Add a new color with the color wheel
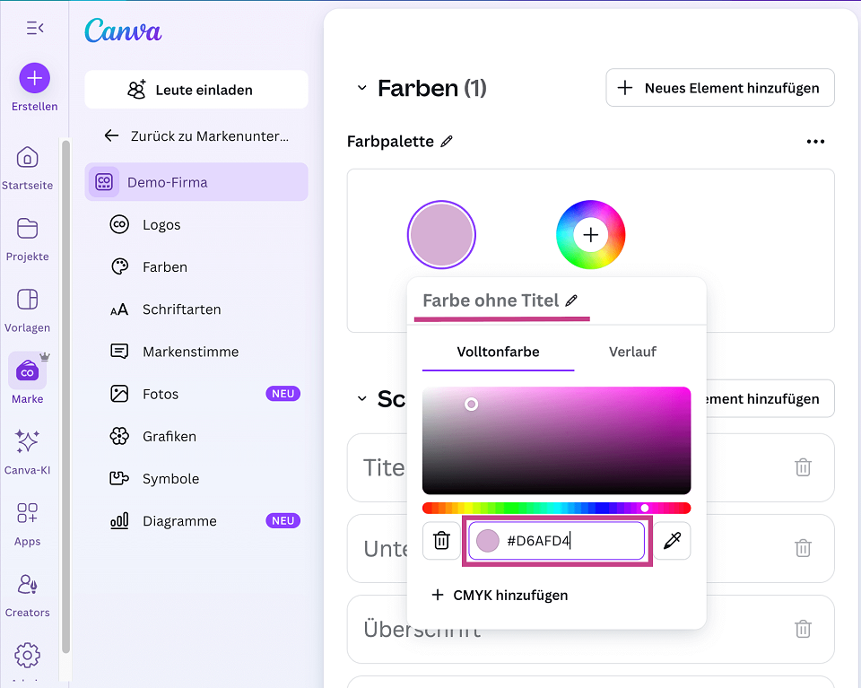Image resolution: width=861 pixels, height=688 pixels. tap(590, 234)
